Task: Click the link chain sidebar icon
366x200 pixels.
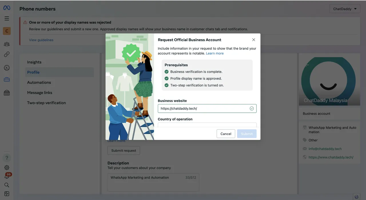Action: coord(7,54)
